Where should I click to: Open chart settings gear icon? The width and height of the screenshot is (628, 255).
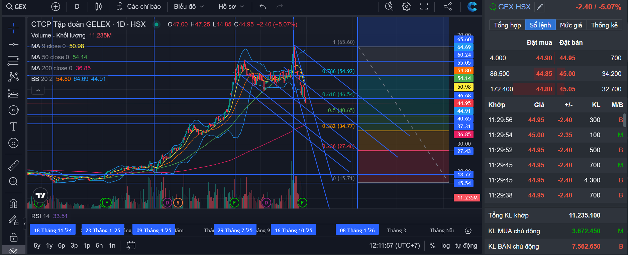pos(407,6)
